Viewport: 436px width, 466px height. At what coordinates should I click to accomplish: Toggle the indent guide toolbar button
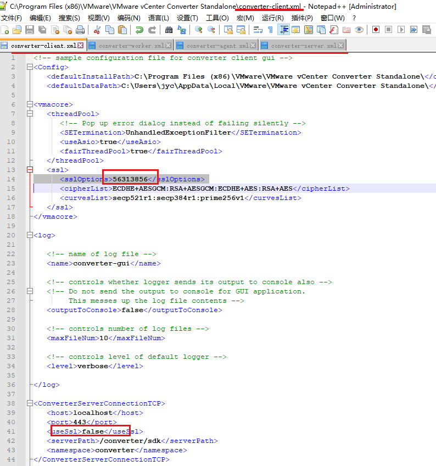(x=284, y=30)
